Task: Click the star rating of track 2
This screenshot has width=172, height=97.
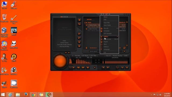Action: click(x=123, y=31)
